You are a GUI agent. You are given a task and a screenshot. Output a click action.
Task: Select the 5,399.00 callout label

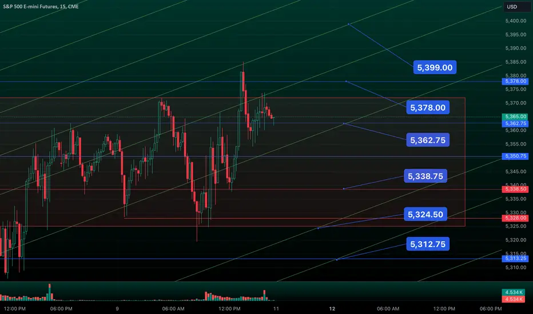point(435,67)
